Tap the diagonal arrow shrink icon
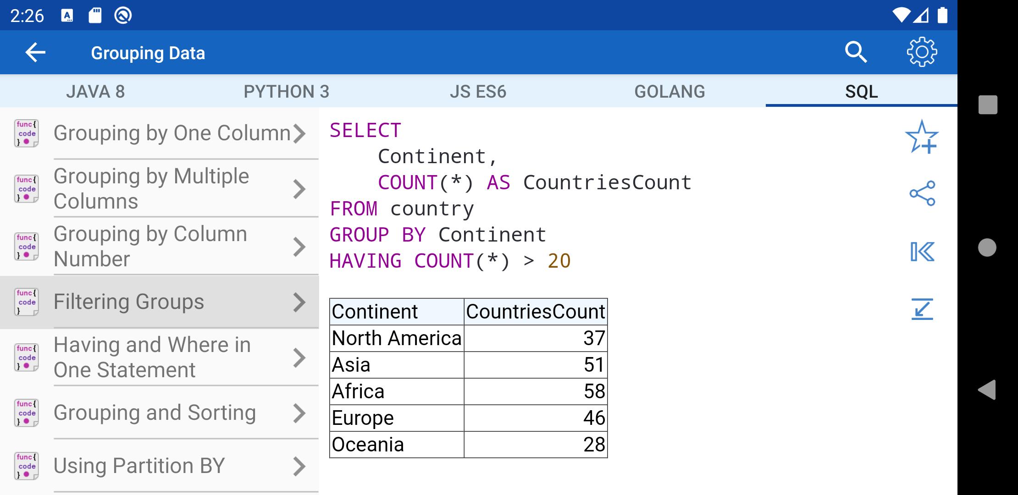The height and width of the screenshot is (495, 1018). (x=922, y=309)
